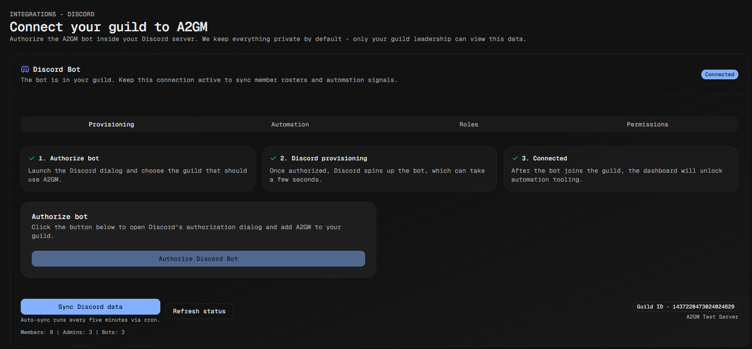Click the 'A2GM Test Server' guild name
Image resolution: width=752 pixels, height=349 pixels.
(712, 317)
